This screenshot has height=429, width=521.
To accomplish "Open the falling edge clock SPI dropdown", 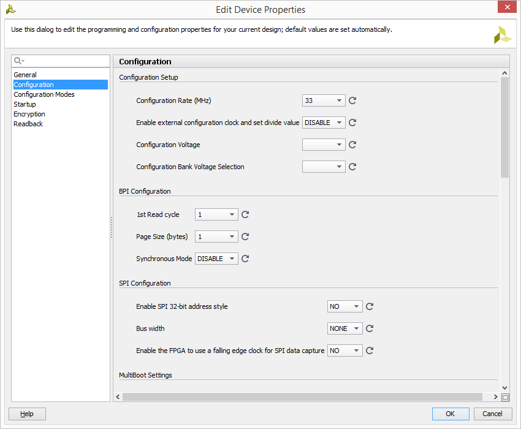I will [344, 350].
